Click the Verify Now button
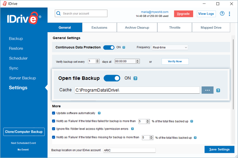Viewport: 238px width, 158px height. [175, 61]
